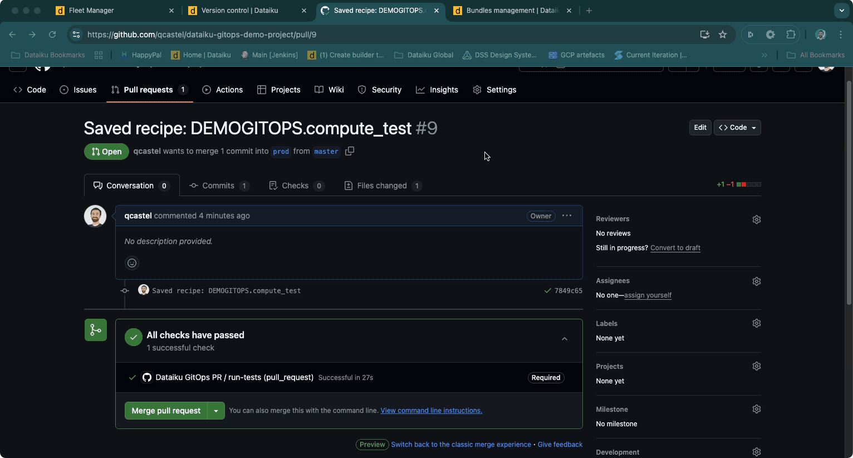Viewport: 853px width, 458px height.
Task: Go back in browser history
Action: click(12, 35)
